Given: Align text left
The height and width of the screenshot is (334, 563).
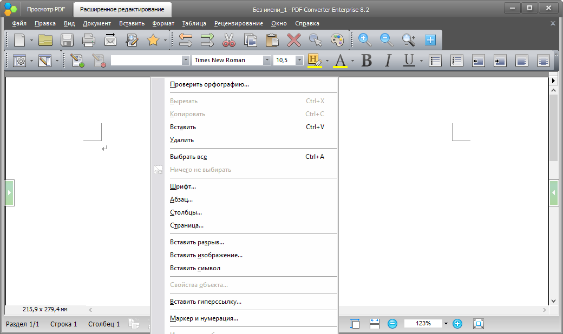Looking at the screenshot, I should point(521,61).
